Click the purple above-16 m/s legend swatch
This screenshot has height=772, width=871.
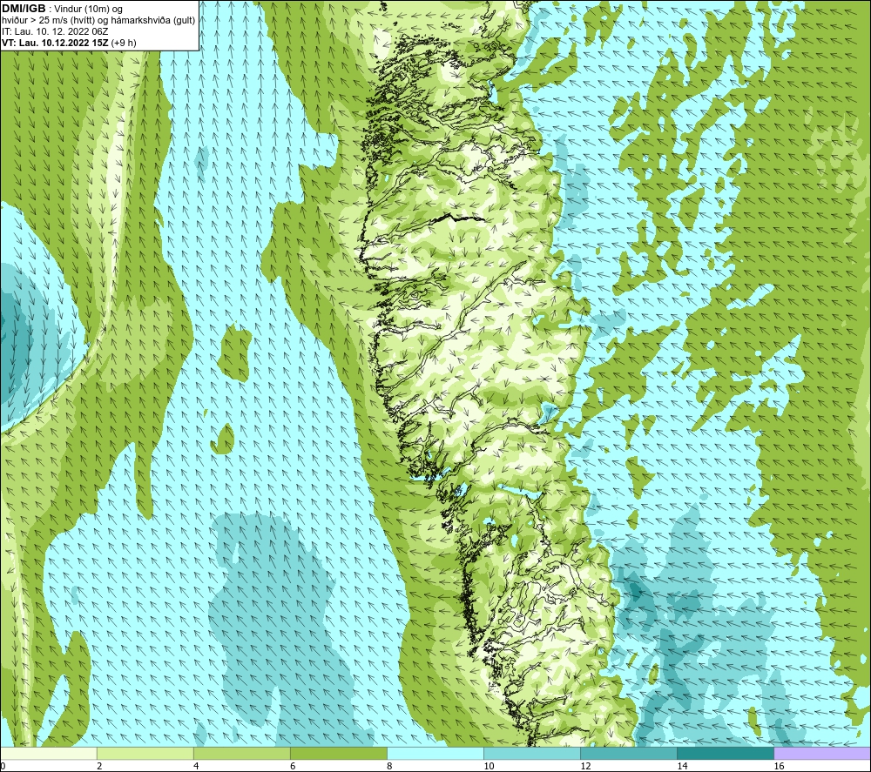click(822, 753)
